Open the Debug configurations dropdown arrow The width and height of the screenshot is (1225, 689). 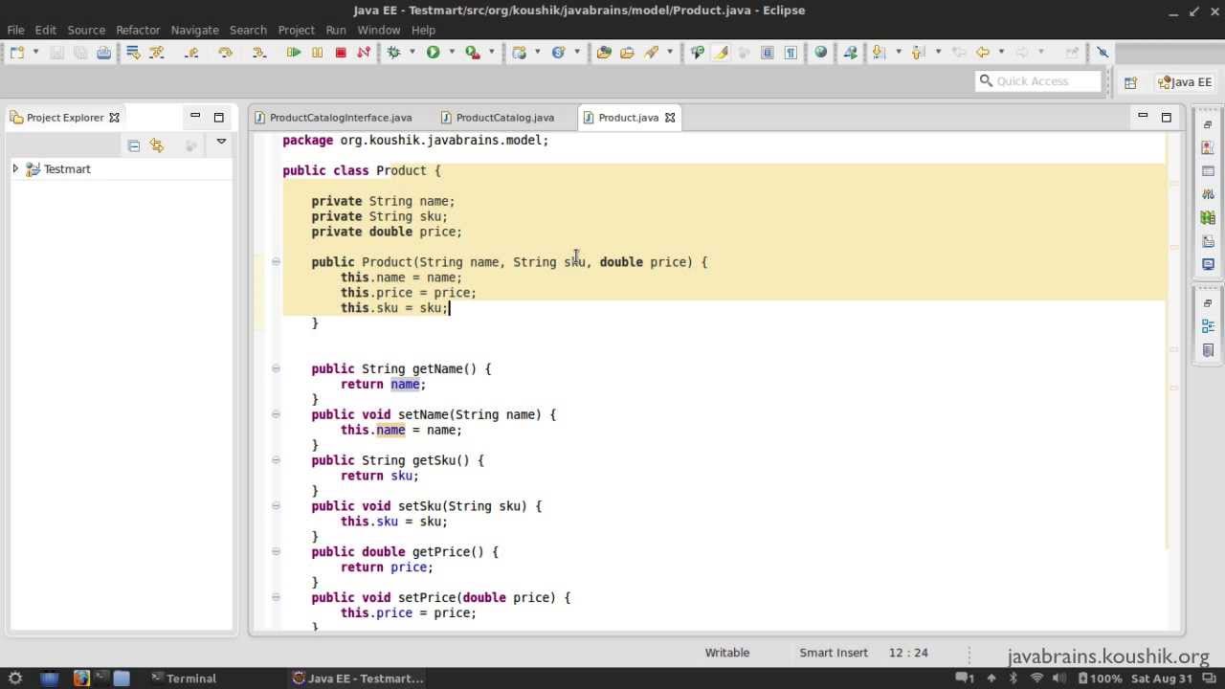[411, 53]
